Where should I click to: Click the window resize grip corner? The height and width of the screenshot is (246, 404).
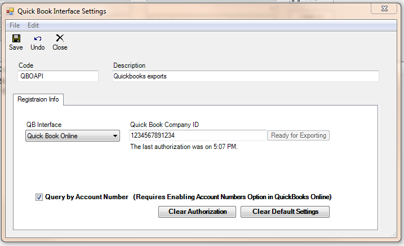394,234
